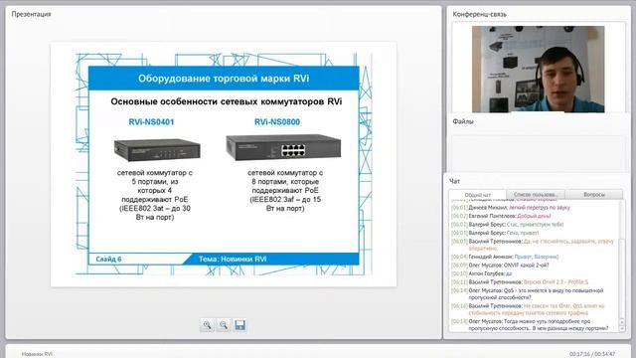Click slide title 'Оборудование торговой марки RVi'
The height and width of the screenshot is (358, 636).
(x=224, y=79)
